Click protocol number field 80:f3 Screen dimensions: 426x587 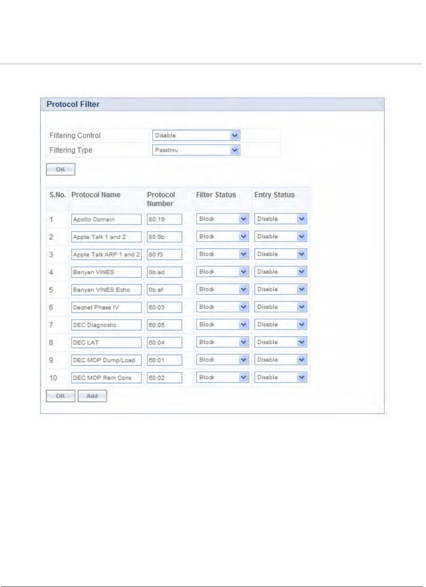(165, 255)
